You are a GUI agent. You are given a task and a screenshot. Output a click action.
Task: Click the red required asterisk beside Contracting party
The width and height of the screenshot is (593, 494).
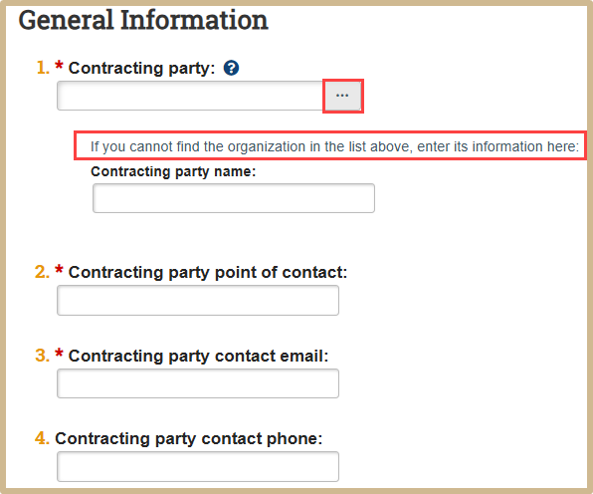coord(59,65)
